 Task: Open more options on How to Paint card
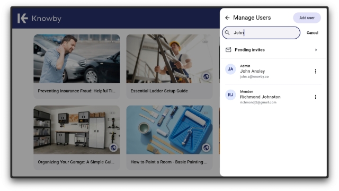205,113
